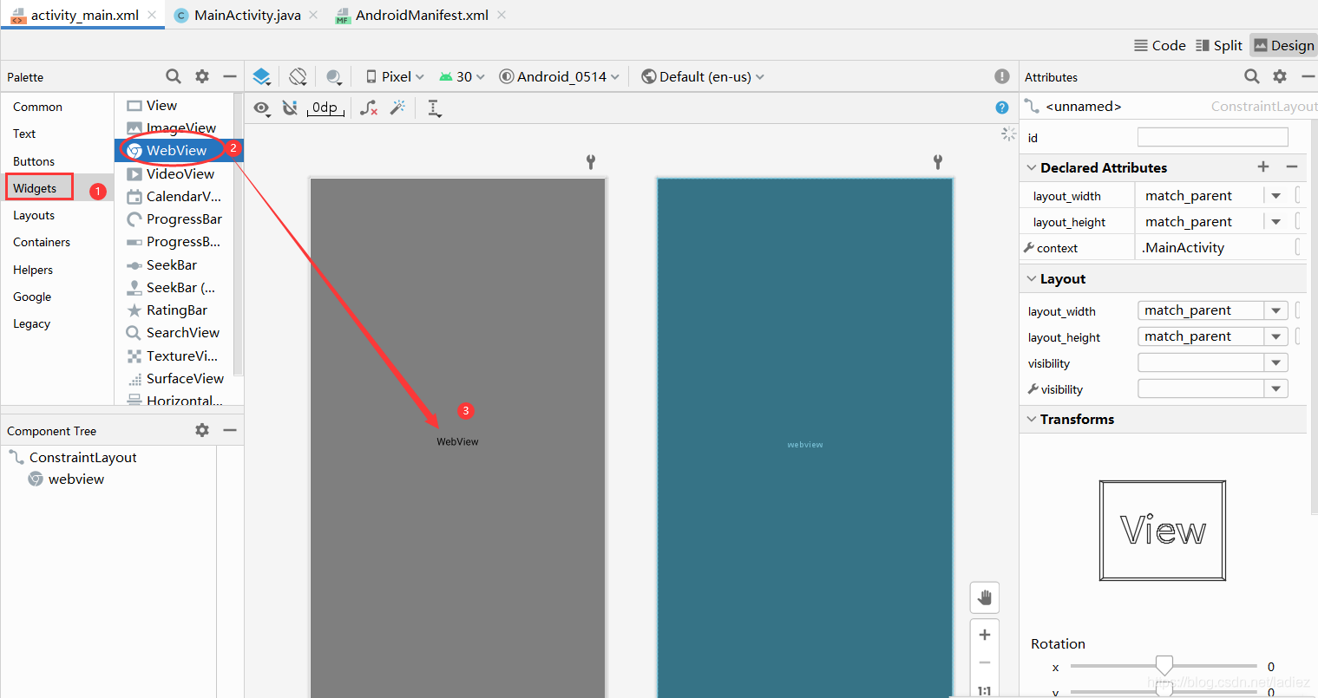Click the context value .MainActivity

tap(1183, 247)
